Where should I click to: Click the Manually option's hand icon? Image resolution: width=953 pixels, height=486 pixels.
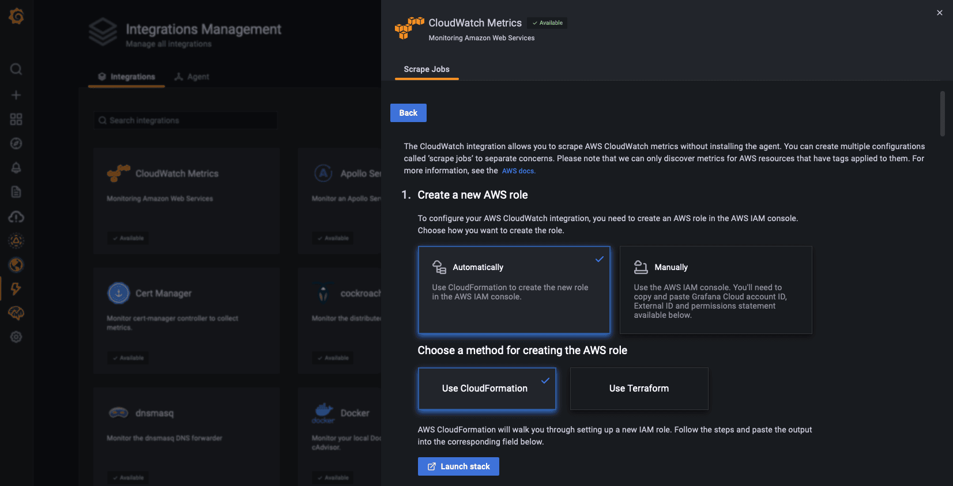(641, 267)
